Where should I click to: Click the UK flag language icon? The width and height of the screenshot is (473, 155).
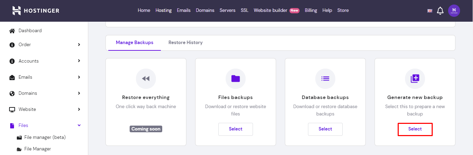pyautogui.click(x=430, y=11)
